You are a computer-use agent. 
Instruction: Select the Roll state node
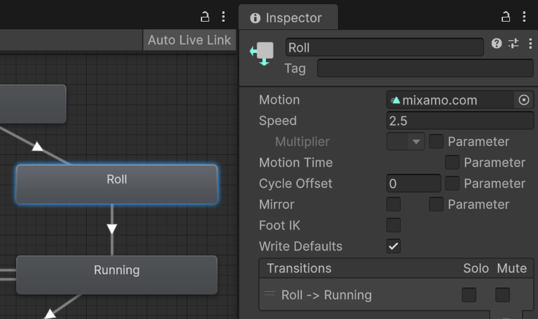click(117, 184)
